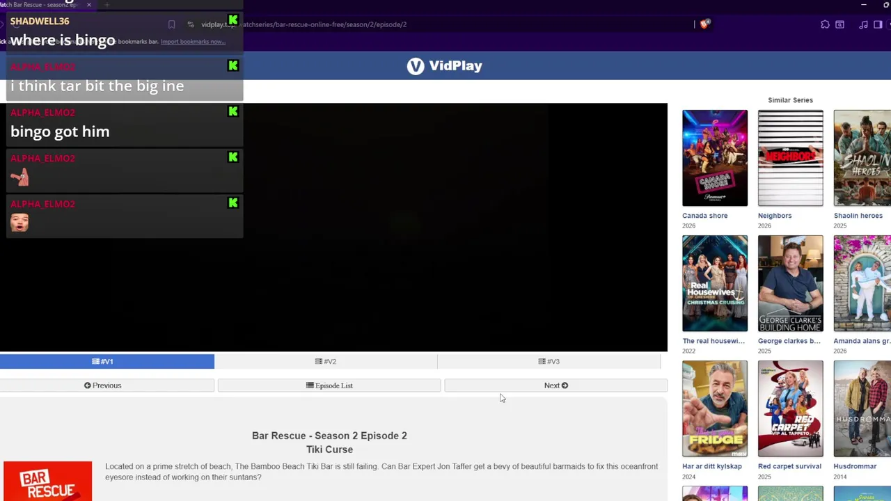
Task: Click the Red carpet survival title link
Action: click(789, 466)
